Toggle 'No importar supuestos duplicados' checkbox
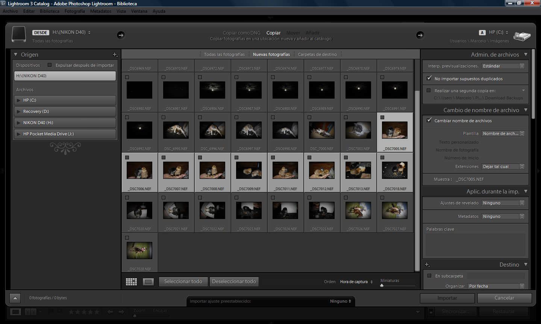The width and height of the screenshot is (541, 324). 429,78
